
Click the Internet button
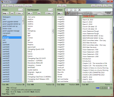pyautogui.click(x=99, y=6)
